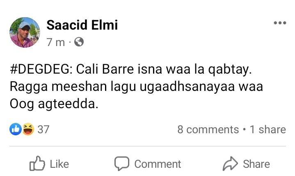Toggle the "Like" text label

59,164
